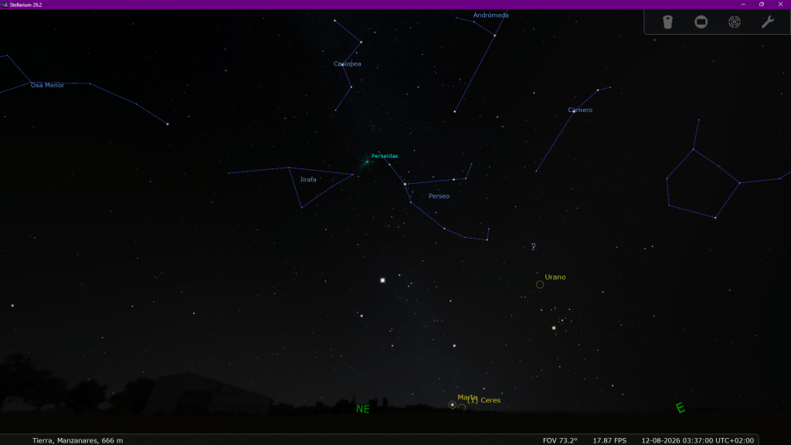This screenshot has width=791, height=445.
Task: Close the Stellarium window
Action: coord(780,5)
